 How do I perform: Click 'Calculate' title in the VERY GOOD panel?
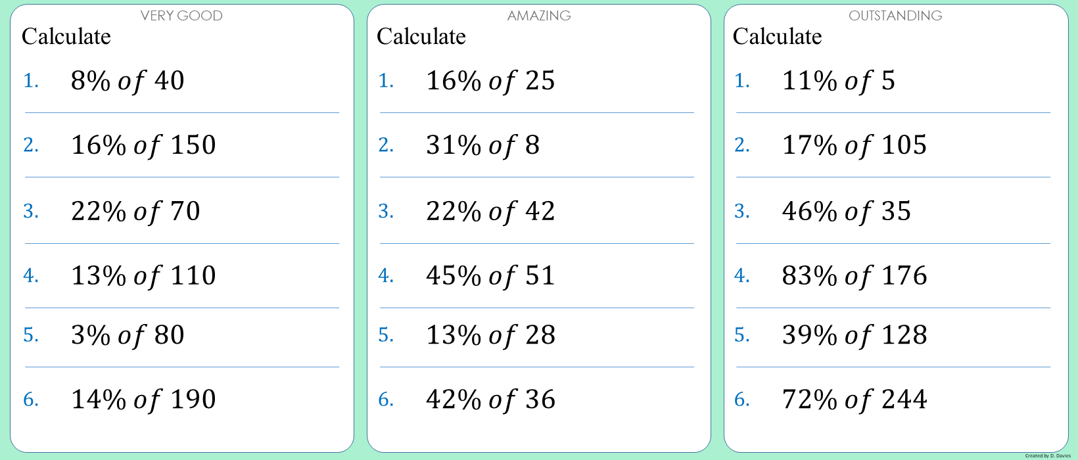pos(66,37)
